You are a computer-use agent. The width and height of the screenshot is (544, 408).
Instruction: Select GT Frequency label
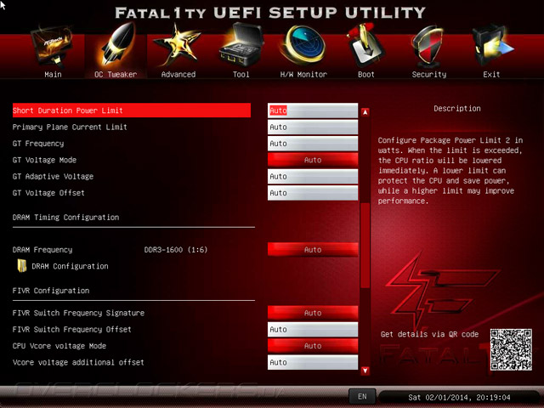click(x=38, y=144)
